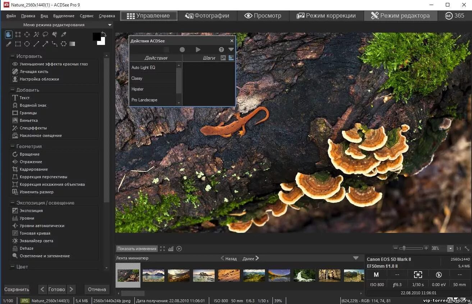Show the histogram below the image
The image size is (472, 304).
point(171,249)
